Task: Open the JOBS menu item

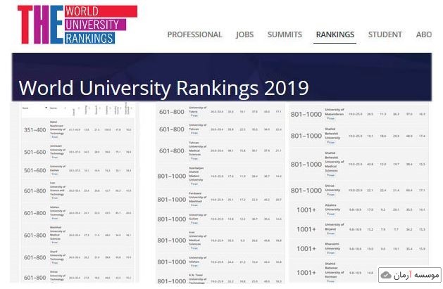Action: pos(244,34)
